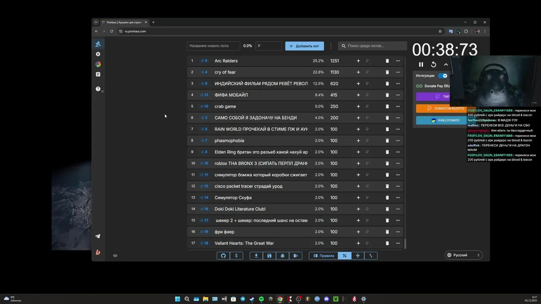Open Discord from the taskbar

pos(326,299)
